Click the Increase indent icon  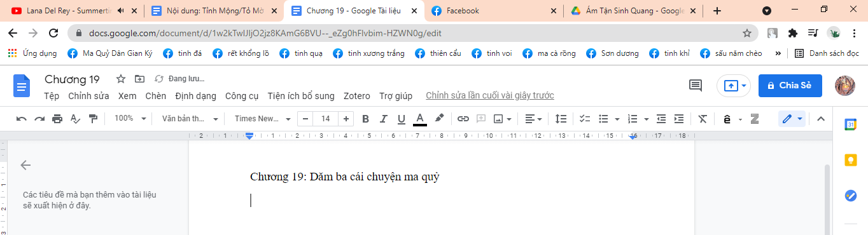679,119
